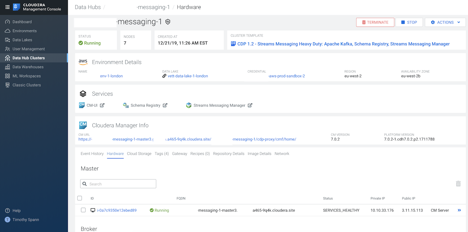
Task: Click the Data Hub Clusters icon
Action: tap(8, 58)
